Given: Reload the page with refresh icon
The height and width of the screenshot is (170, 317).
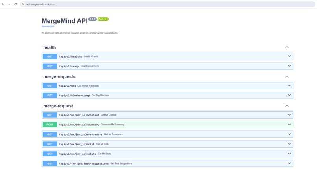Looking at the screenshot, I should coord(15,4).
